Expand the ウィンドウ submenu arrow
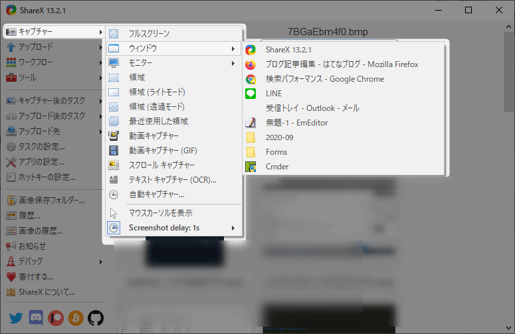Screen dimensions: 515x334 click(233, 49)
